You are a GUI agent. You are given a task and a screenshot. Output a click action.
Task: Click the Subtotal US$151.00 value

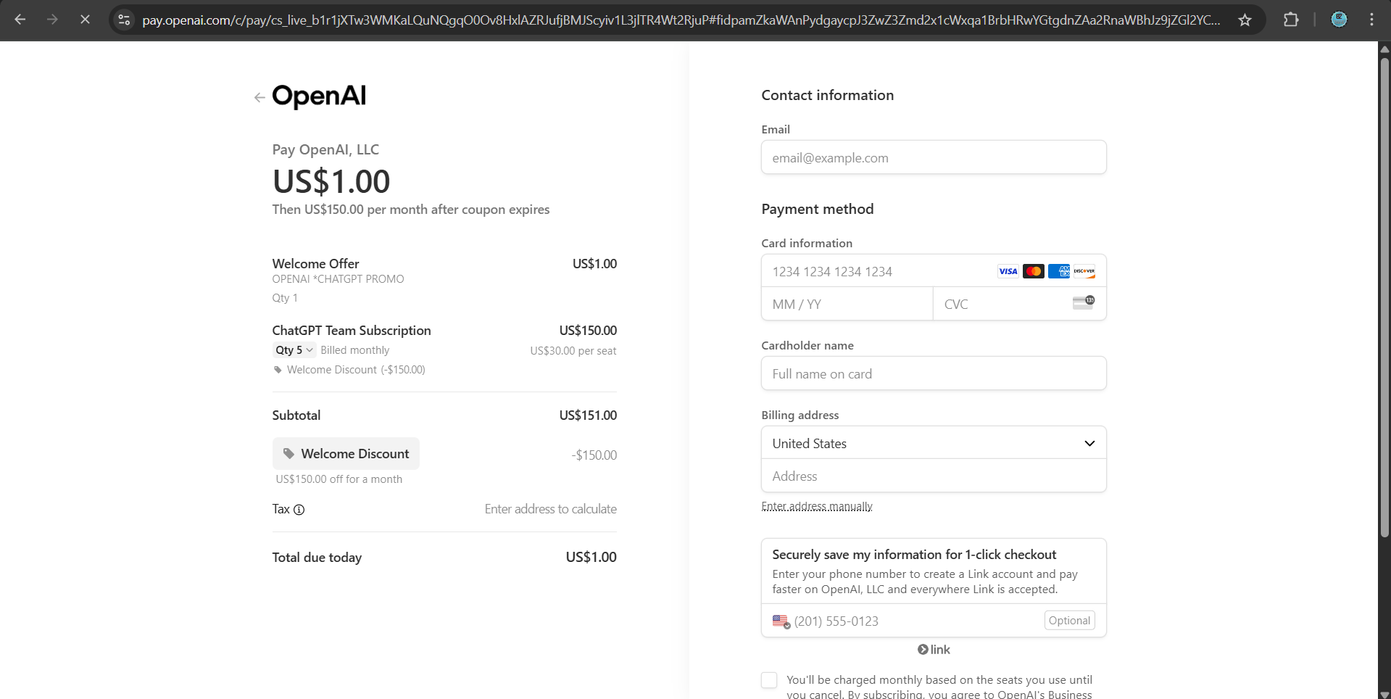[x=588, y=415]
